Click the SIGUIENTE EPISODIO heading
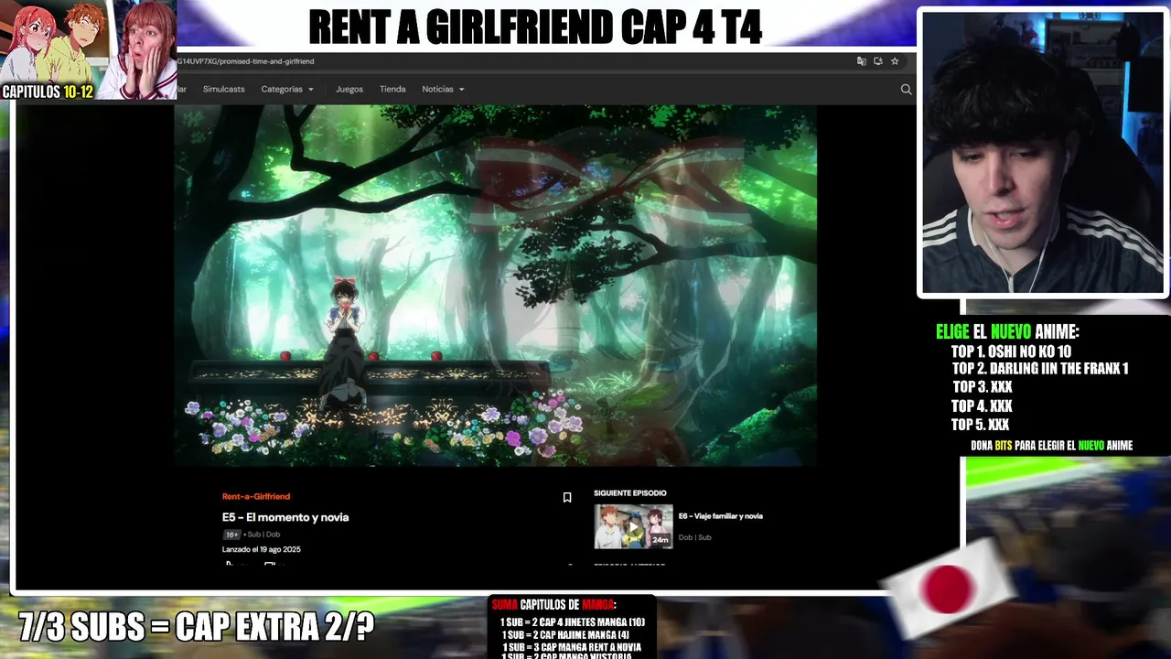 pyautogui.click(x=630, y=493)
